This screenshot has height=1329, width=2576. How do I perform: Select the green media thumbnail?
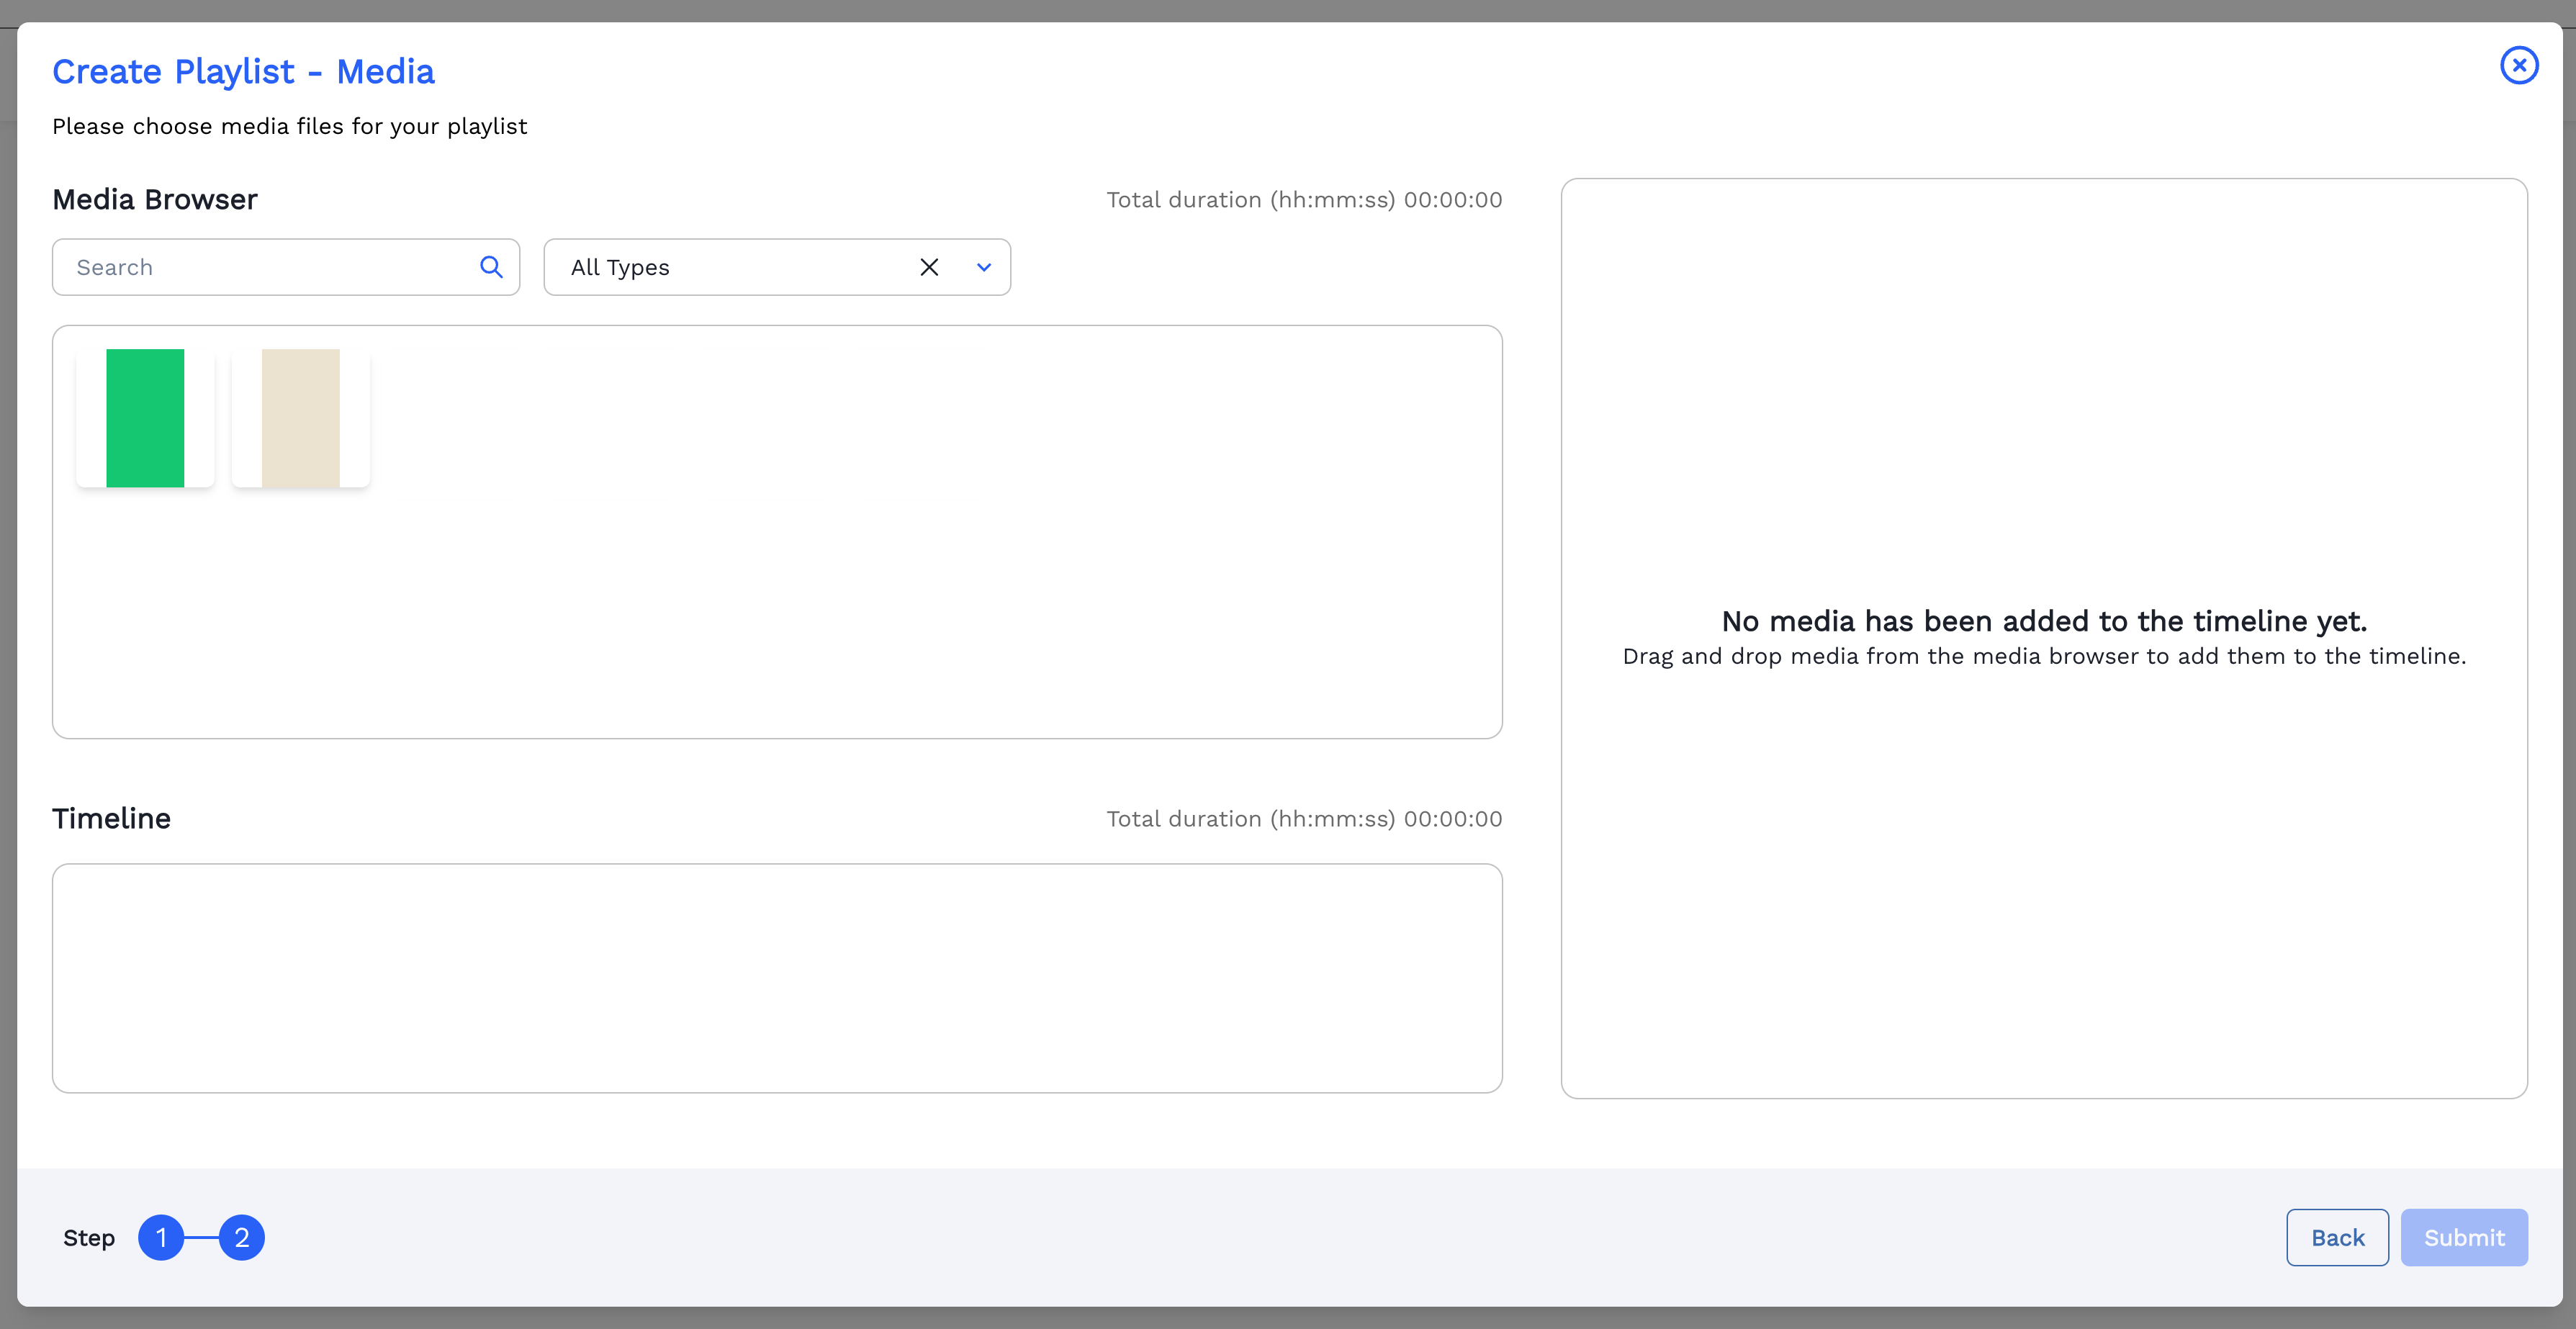[x=145, y=418]
